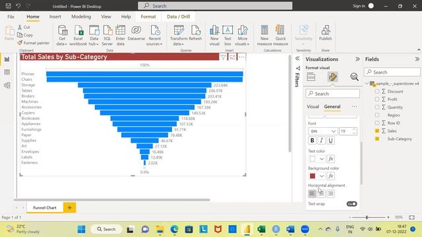Click the red Background color swatch
422x237 pixels.
[313, 176]
